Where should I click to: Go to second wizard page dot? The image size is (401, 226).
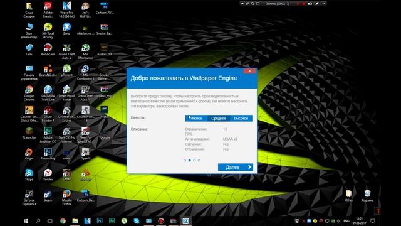(189, 160)
